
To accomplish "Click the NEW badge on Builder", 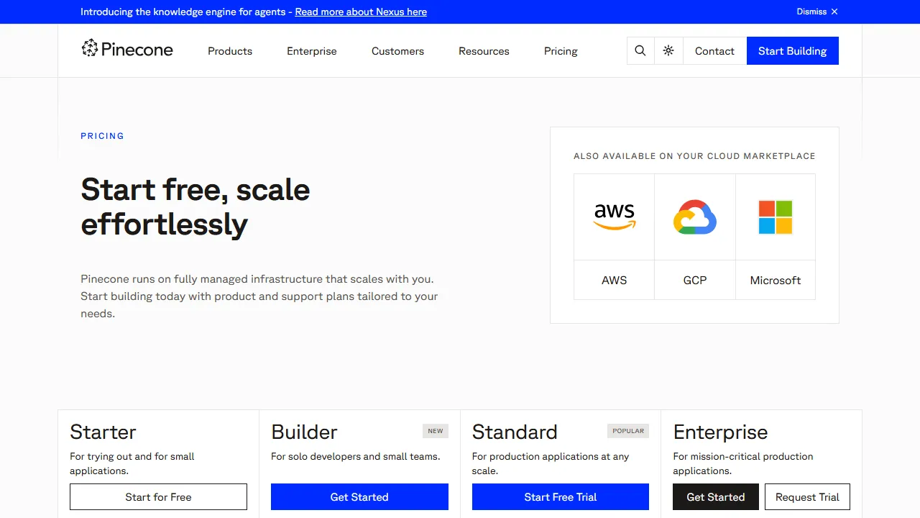I will (x=436, y=431).
